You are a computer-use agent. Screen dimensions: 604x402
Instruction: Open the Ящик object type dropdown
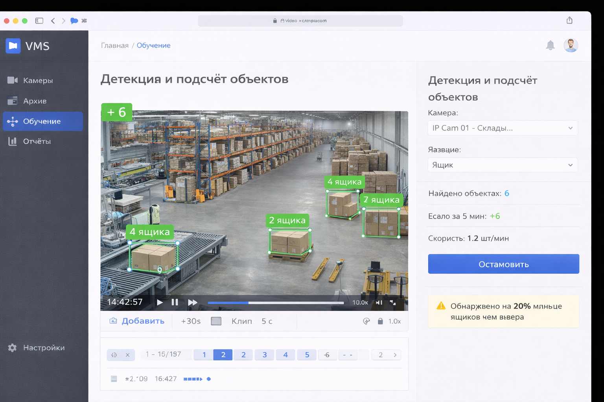pos(502,165)
